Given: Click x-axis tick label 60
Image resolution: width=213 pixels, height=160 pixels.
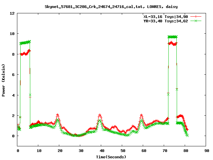Looking at the screenshot, I should click(144, 151).
